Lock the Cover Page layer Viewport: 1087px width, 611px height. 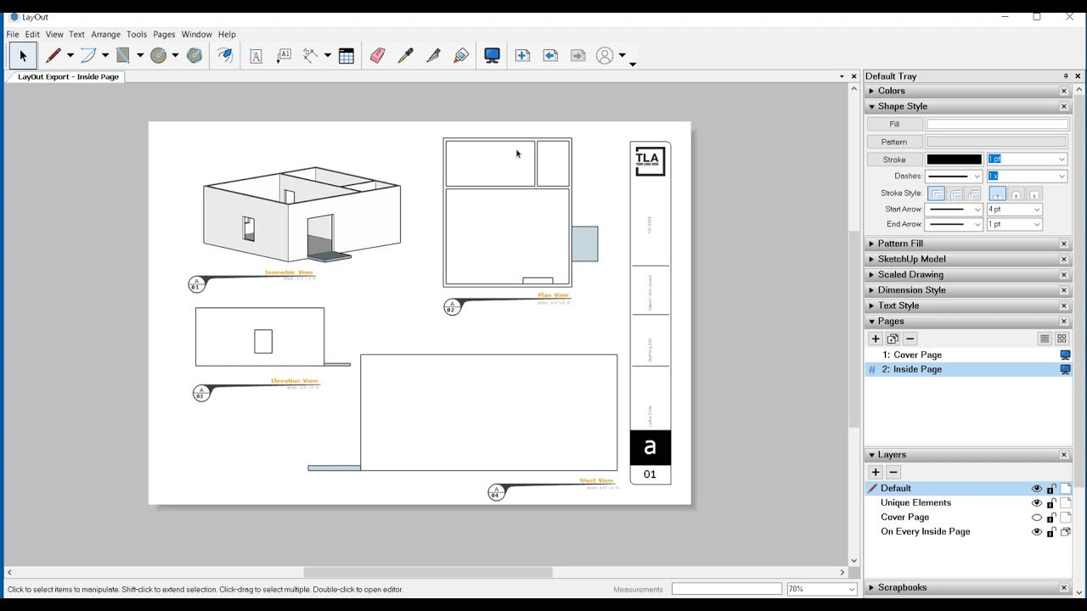[1051, 518]
